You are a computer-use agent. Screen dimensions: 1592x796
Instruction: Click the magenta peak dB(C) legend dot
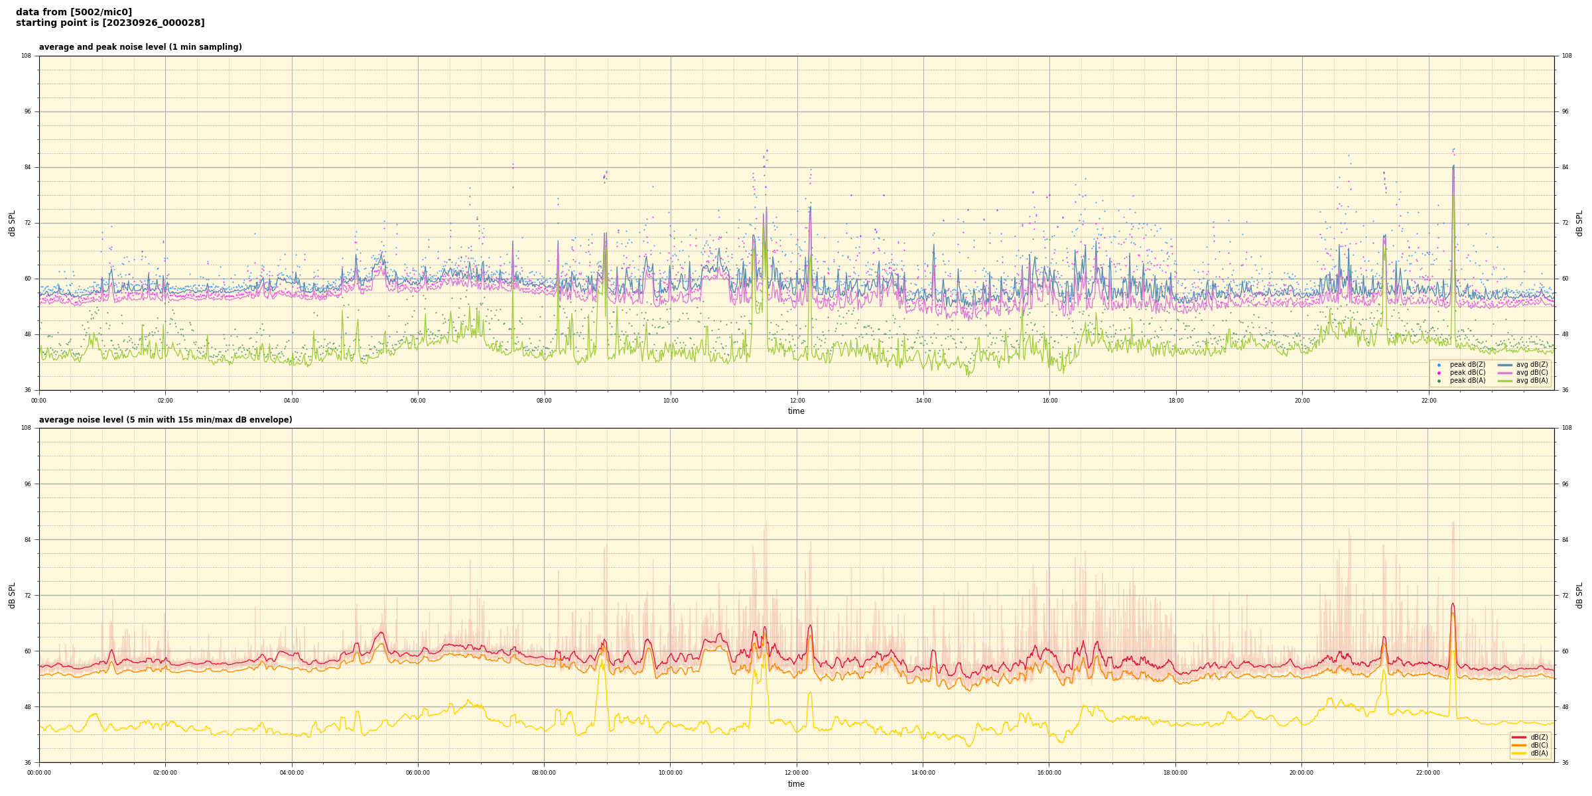click(1439, 373)
